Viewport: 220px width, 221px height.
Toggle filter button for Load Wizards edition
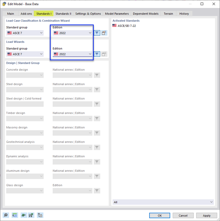[97, 54]
